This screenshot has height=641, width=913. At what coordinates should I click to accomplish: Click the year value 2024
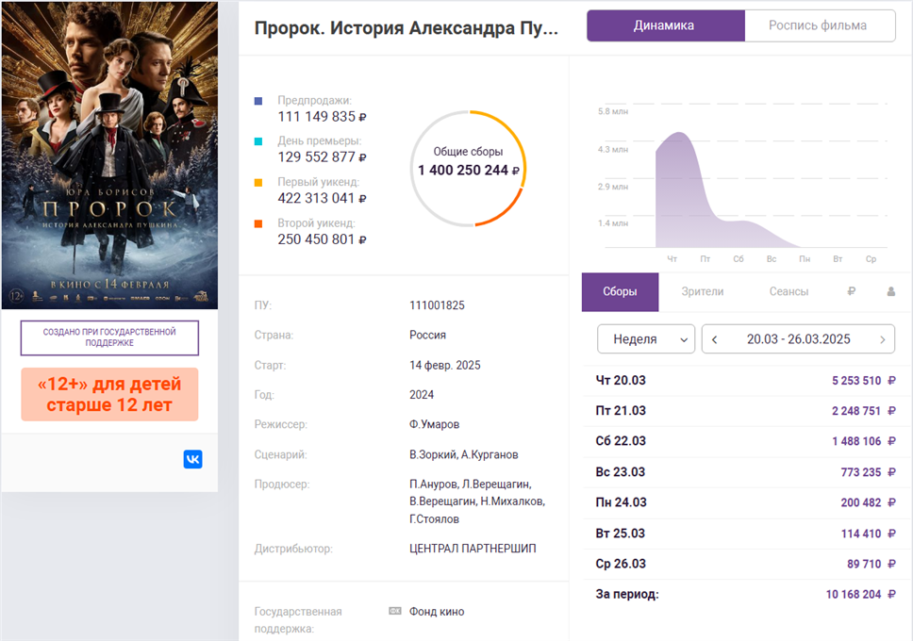(x=422, y=395)
